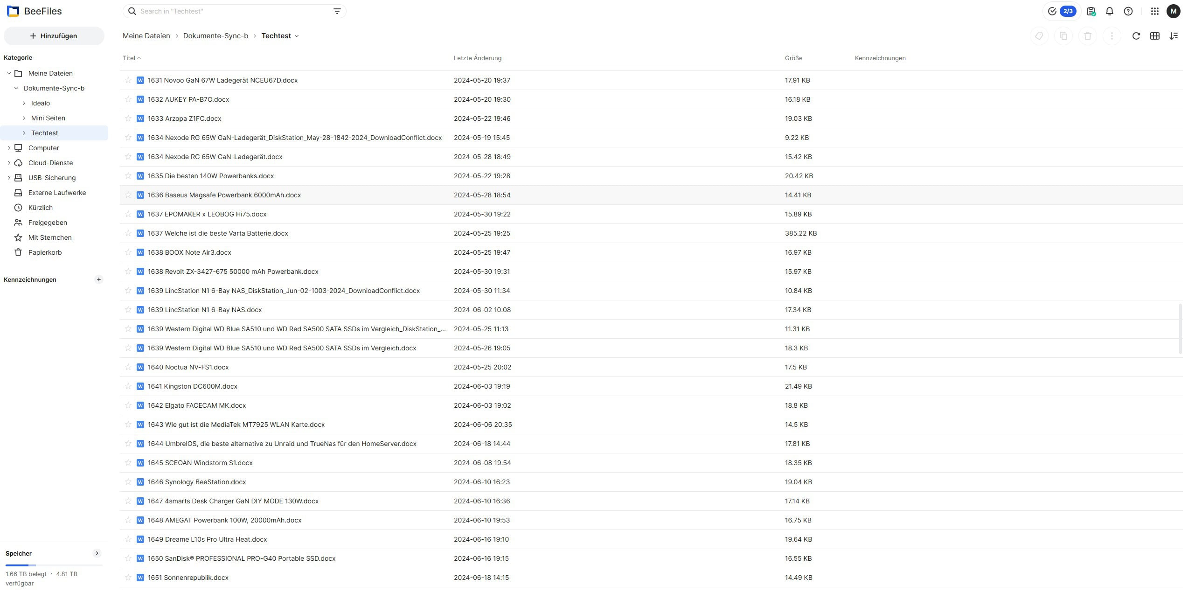The width and height of the screenshot is (1188, 592).
Task: Select file 1642 Elgato FACECAM MK.docx
Action: click(651, 405)
